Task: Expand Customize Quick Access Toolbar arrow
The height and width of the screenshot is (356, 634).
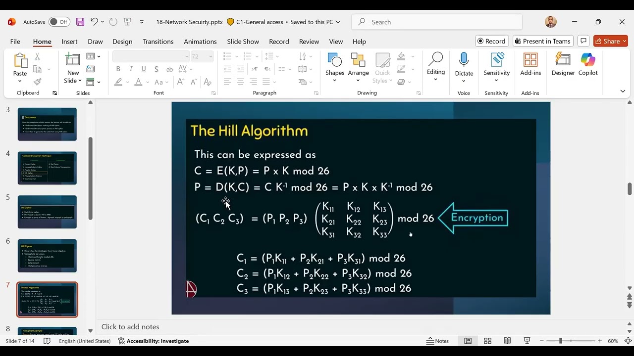Action: (x=142, y=22)
